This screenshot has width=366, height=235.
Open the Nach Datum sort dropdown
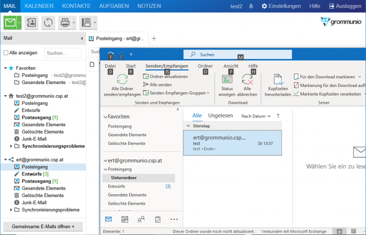[256, 116]
